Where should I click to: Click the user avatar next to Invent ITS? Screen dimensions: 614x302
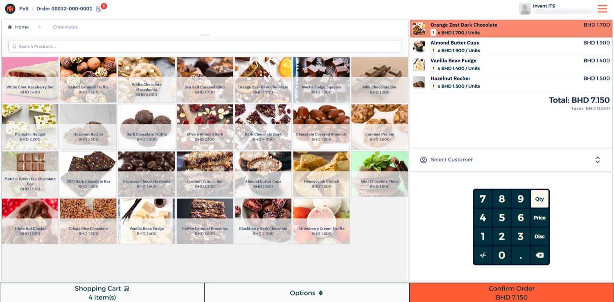click(525, 9)
